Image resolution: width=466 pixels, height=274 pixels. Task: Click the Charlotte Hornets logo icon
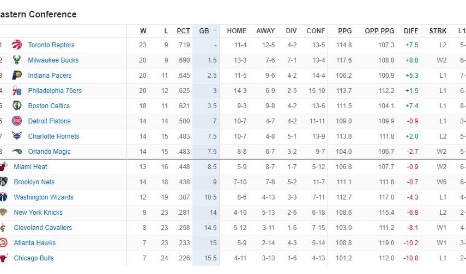click(16, 136)
